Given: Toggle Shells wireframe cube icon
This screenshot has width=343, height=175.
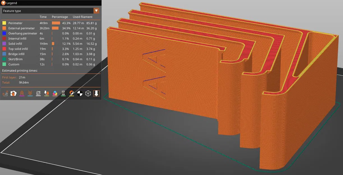Looking at the screenshot, I should [x=88, y=94].
